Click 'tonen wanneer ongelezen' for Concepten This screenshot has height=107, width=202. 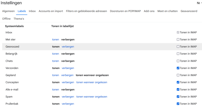92,82
